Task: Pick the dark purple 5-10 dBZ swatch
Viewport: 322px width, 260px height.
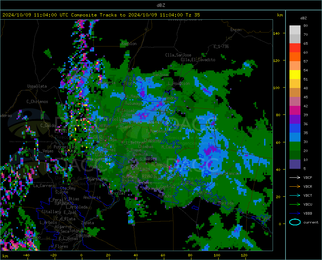Action: click(295, 164)
